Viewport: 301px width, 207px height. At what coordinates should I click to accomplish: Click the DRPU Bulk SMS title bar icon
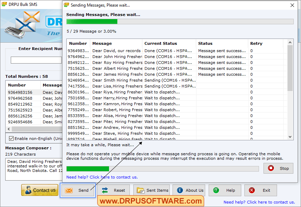[x=4, y=4]
